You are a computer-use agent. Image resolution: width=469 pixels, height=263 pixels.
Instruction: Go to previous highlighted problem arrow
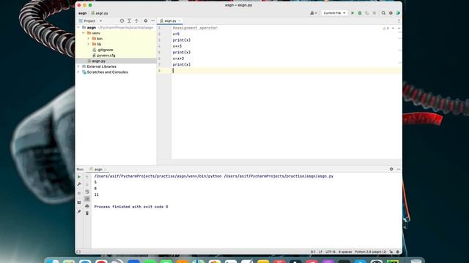pos(393,28)
